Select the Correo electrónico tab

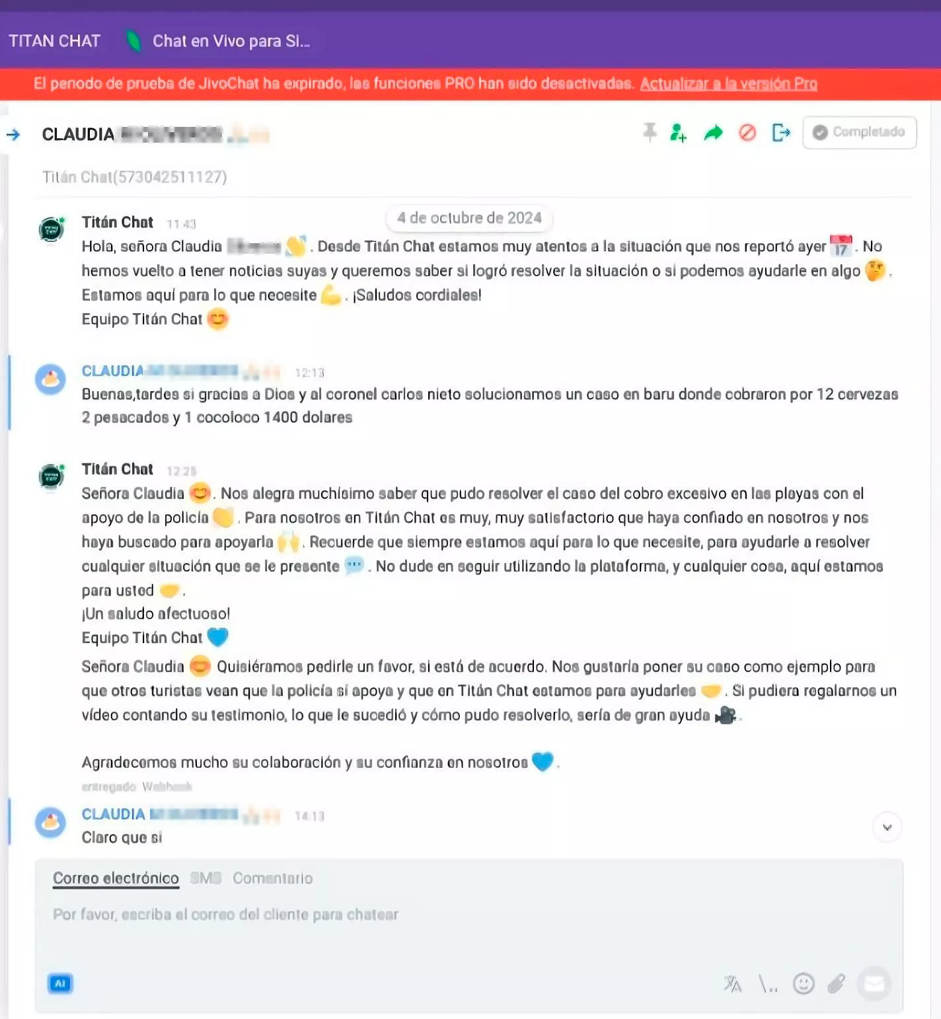(116, 878)
